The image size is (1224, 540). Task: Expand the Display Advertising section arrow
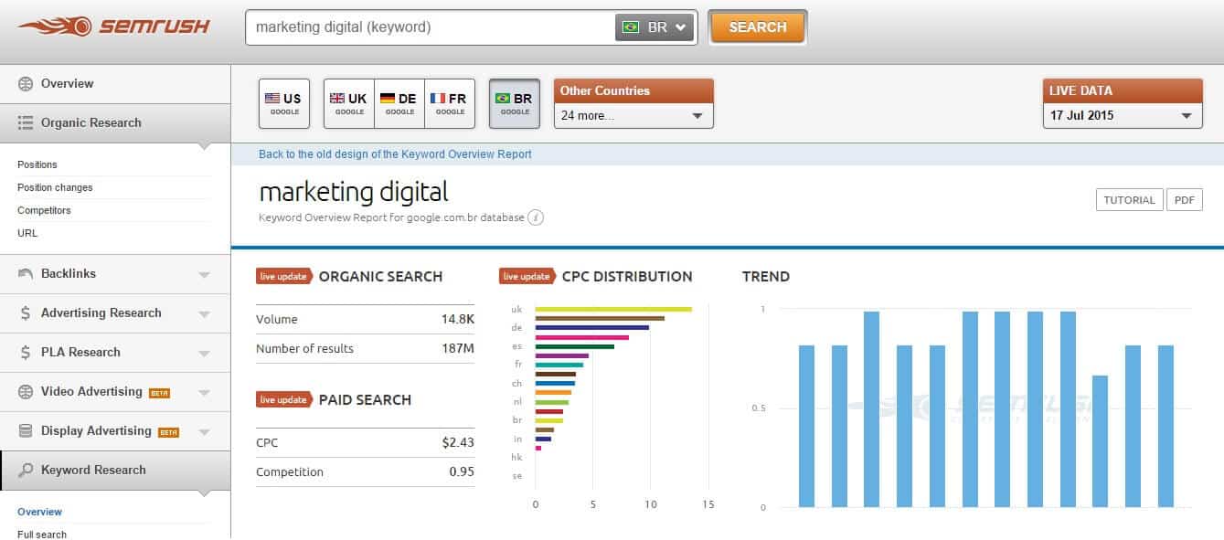pos(205,431)
